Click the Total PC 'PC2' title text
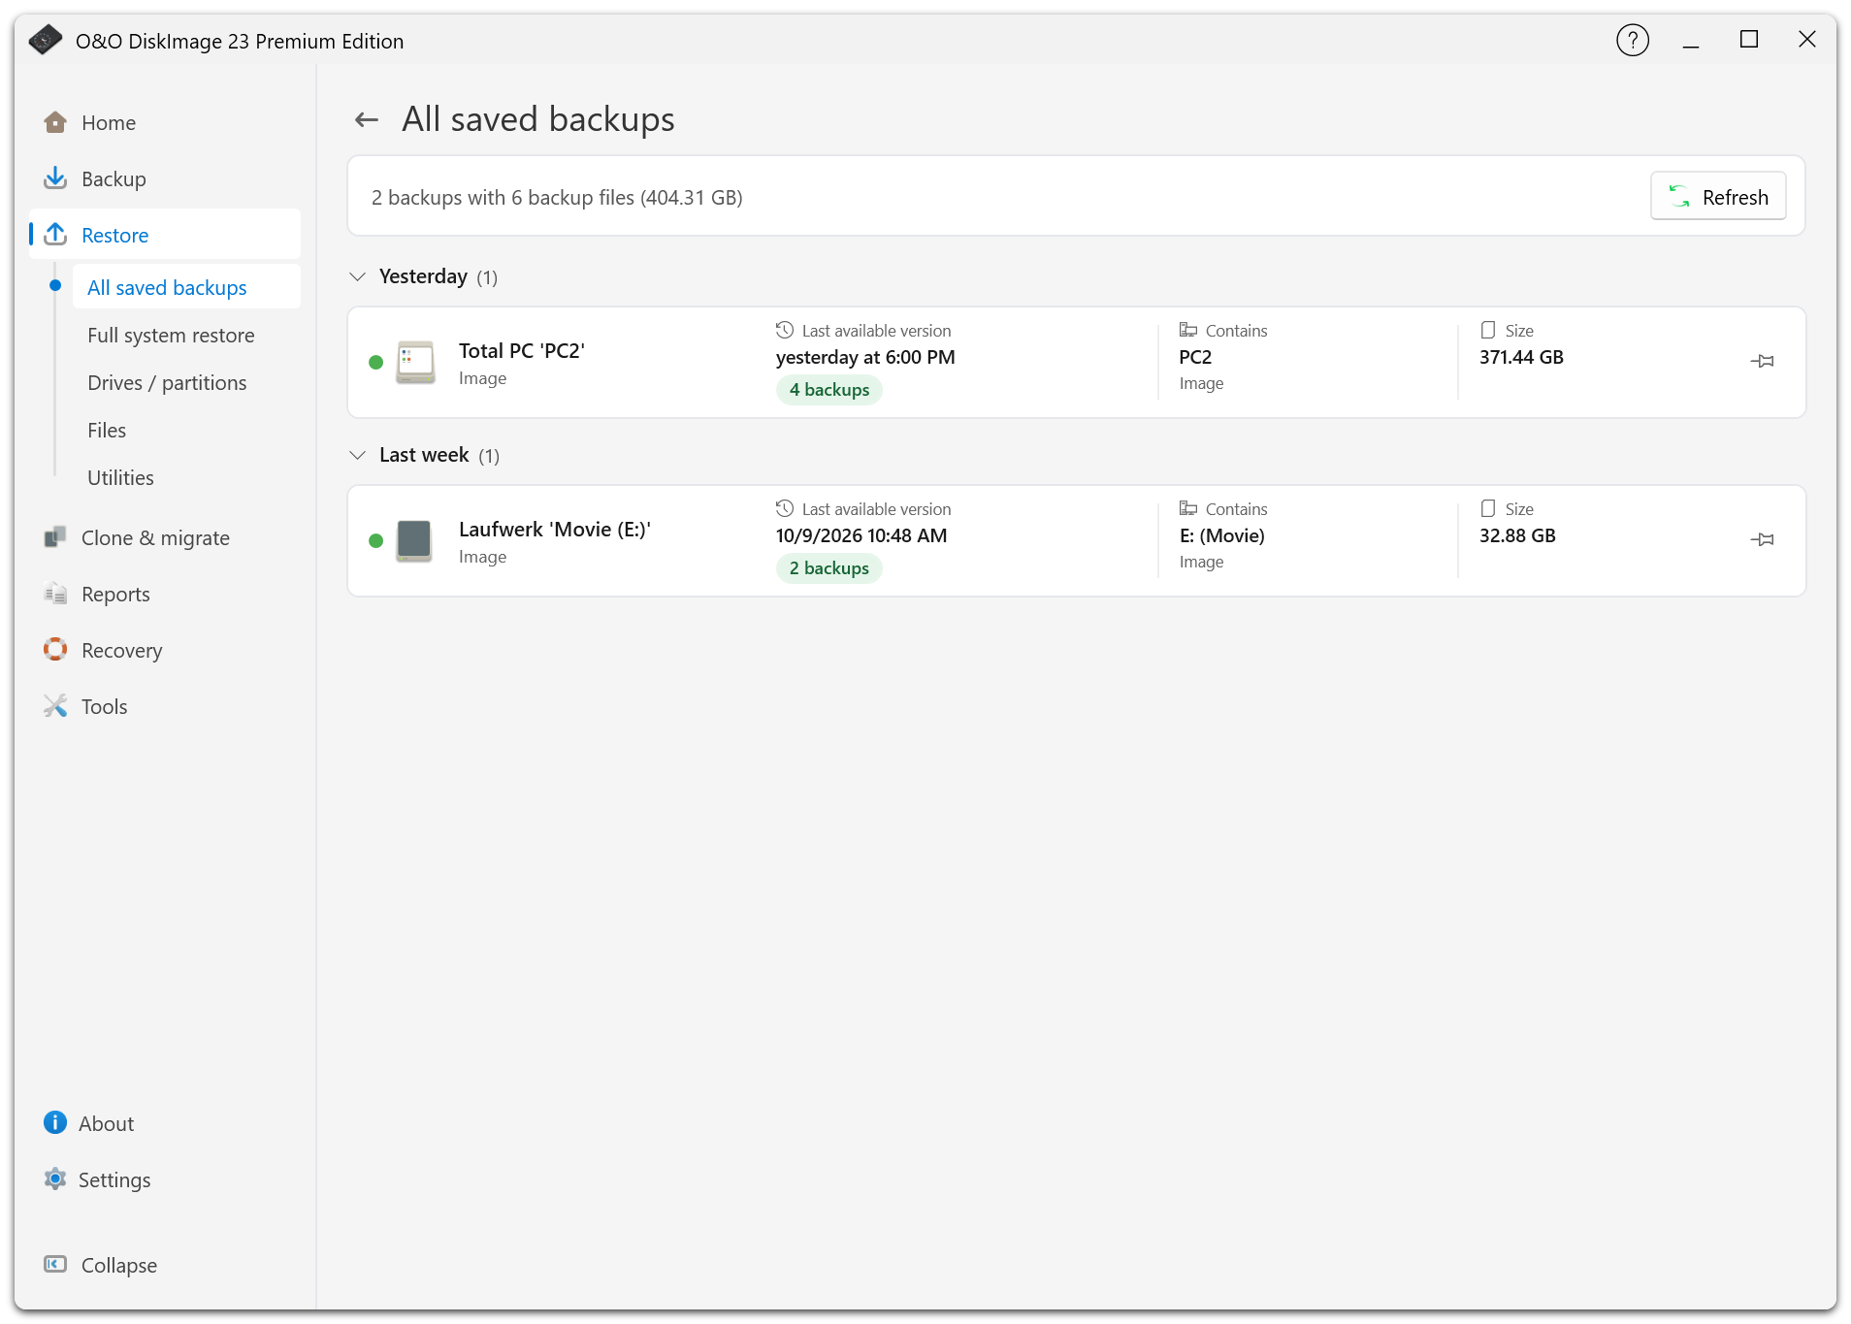Viewport: 1851px width, 1324px height. pyautogui.click(x=522, y=351)
